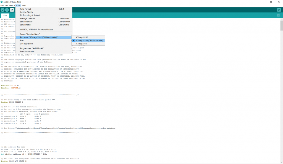Click the 'i2c address for node' comment

coord(13,147)
